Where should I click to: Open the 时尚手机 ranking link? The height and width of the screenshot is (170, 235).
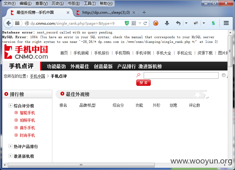click(x=27, y=135)
